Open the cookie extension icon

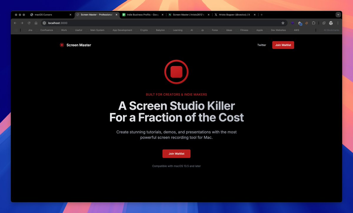pos(307,23)
